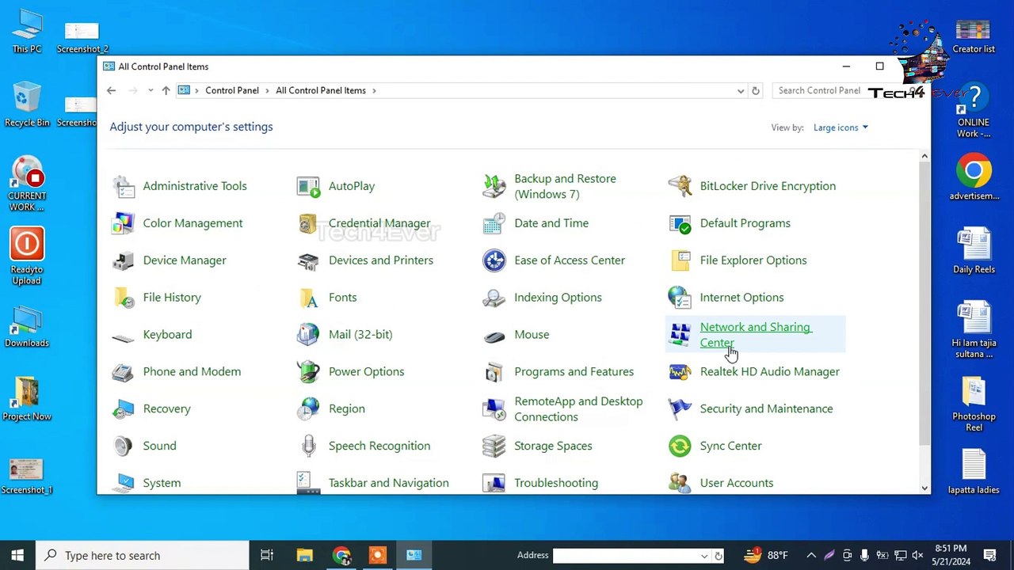Screen dimensions: 1014x570
Task: Open the Fonts folder icon
Action: pyautogui.click(x=308, y=298)
